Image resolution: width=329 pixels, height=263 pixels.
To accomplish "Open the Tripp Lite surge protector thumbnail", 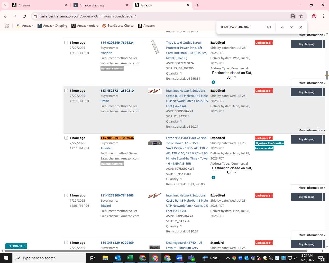I will tap(155, 47).
